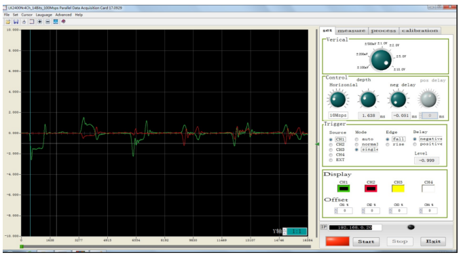Screen dimensions: 461x255
Task: Click the Exit button
Action: (x=433, y=241)
